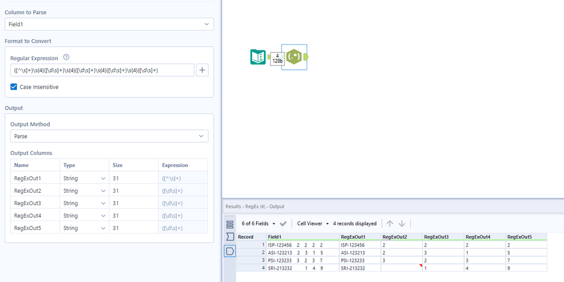Click the Field1 cell starting SRI-213232
564x282 pixels.
tap(303, 268)
